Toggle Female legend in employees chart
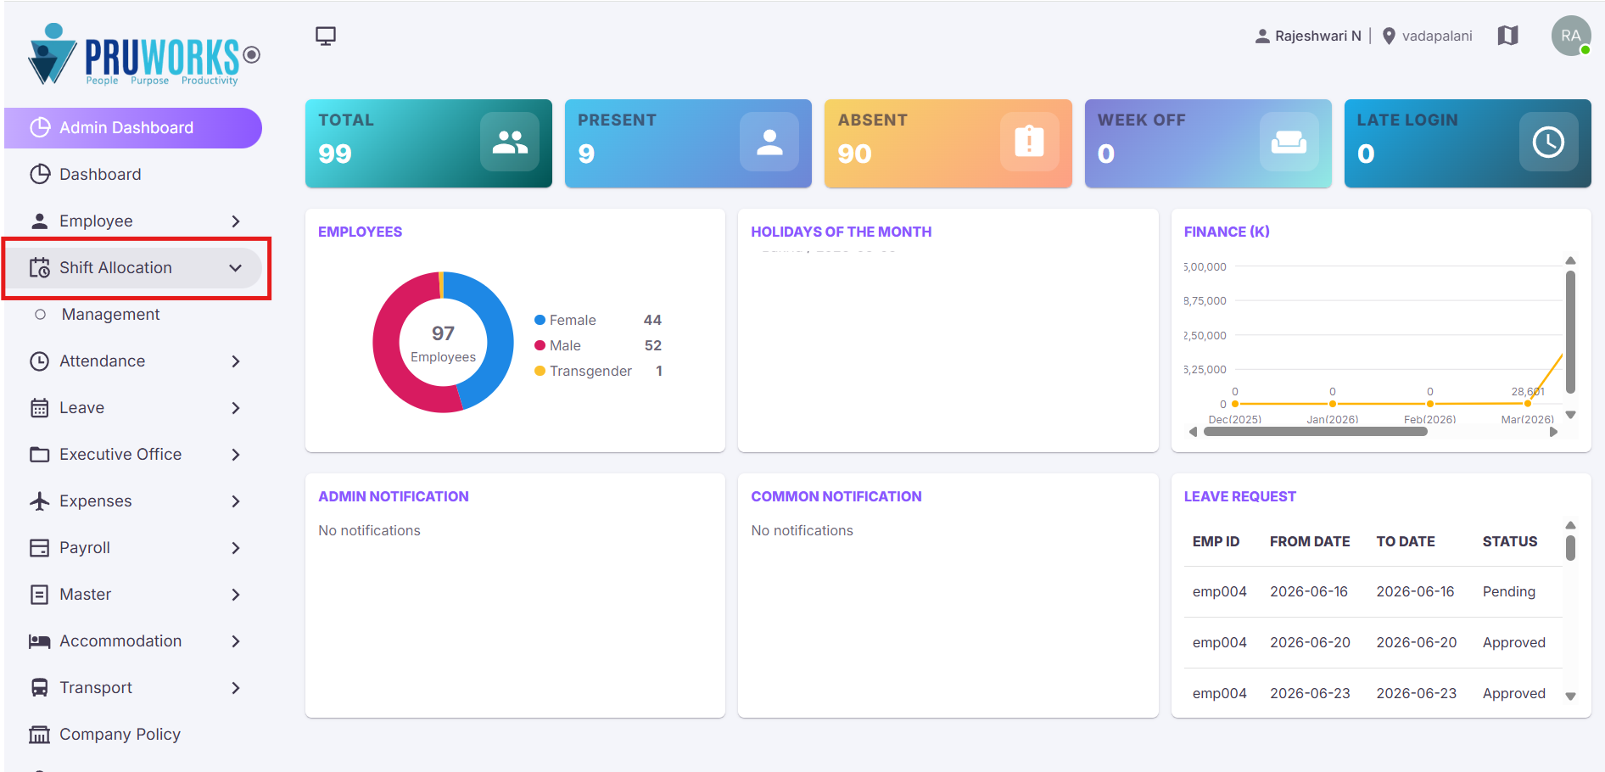1605x772 pixels. 565,320
